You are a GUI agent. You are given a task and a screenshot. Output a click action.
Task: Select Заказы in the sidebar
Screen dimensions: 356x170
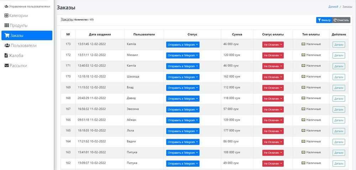(x=27, y=36)
